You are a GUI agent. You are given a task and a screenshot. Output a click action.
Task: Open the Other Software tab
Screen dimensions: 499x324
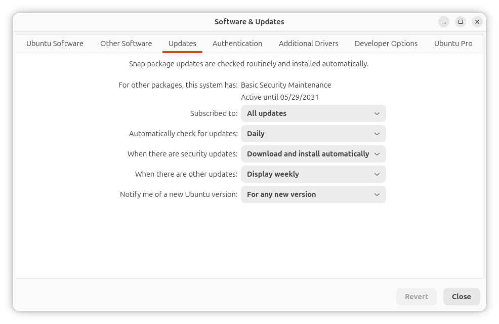pos(126,44)
